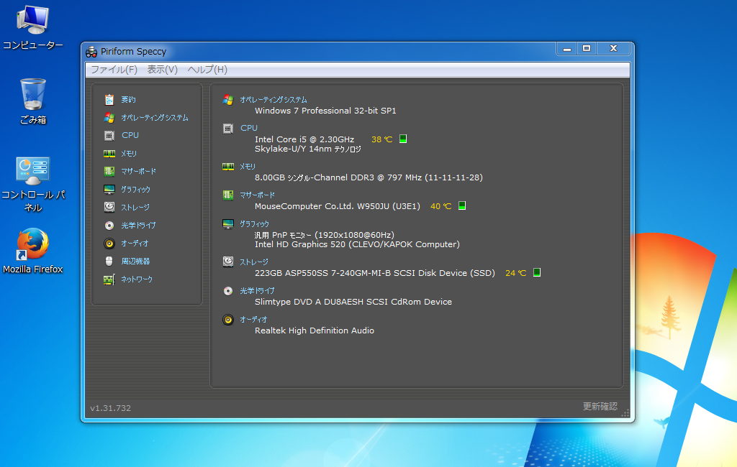Click the Speccy title bar app icon
The image size is (737, 467).
coord(91,52)
